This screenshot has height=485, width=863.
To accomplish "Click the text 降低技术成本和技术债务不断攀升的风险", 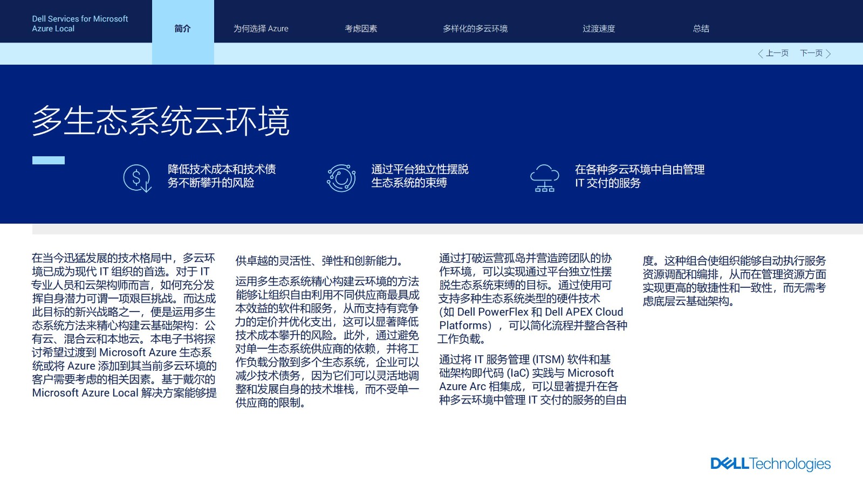I will (222, 176).
